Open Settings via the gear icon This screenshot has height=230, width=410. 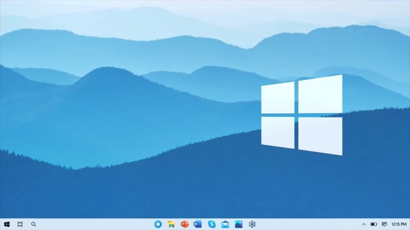click(x=252, y=224)
